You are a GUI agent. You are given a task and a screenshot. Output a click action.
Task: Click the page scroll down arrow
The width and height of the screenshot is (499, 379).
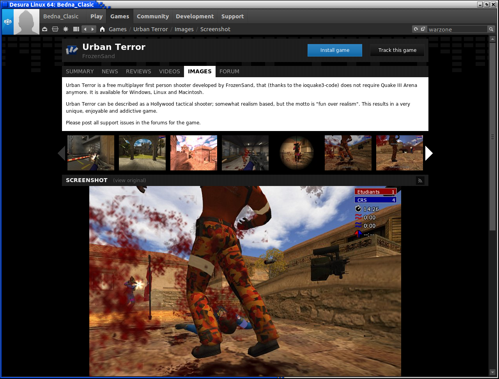coord(492,372)
